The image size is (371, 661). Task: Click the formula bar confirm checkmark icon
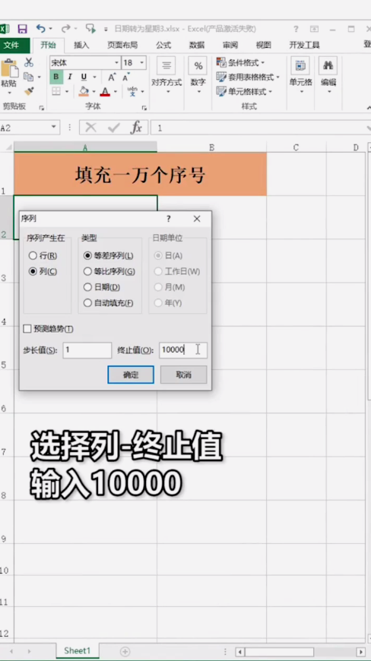(x=113, y=128)
